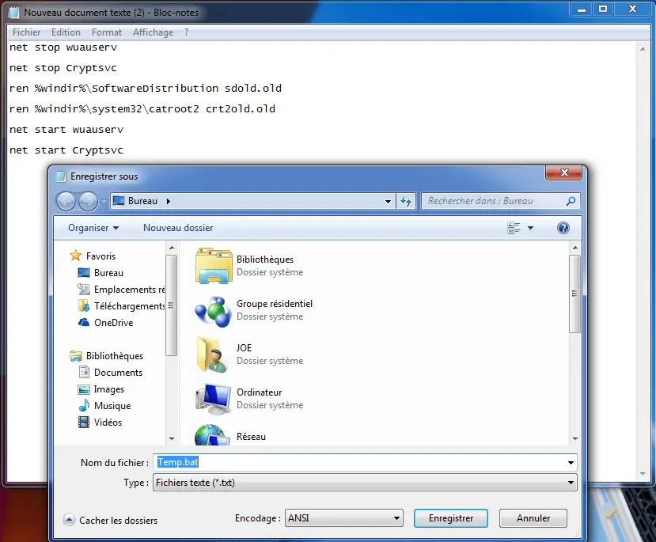Select the Bibliothèques system folder icon
The height and width of the screenshot is (542, 656).
pos(214,266)
